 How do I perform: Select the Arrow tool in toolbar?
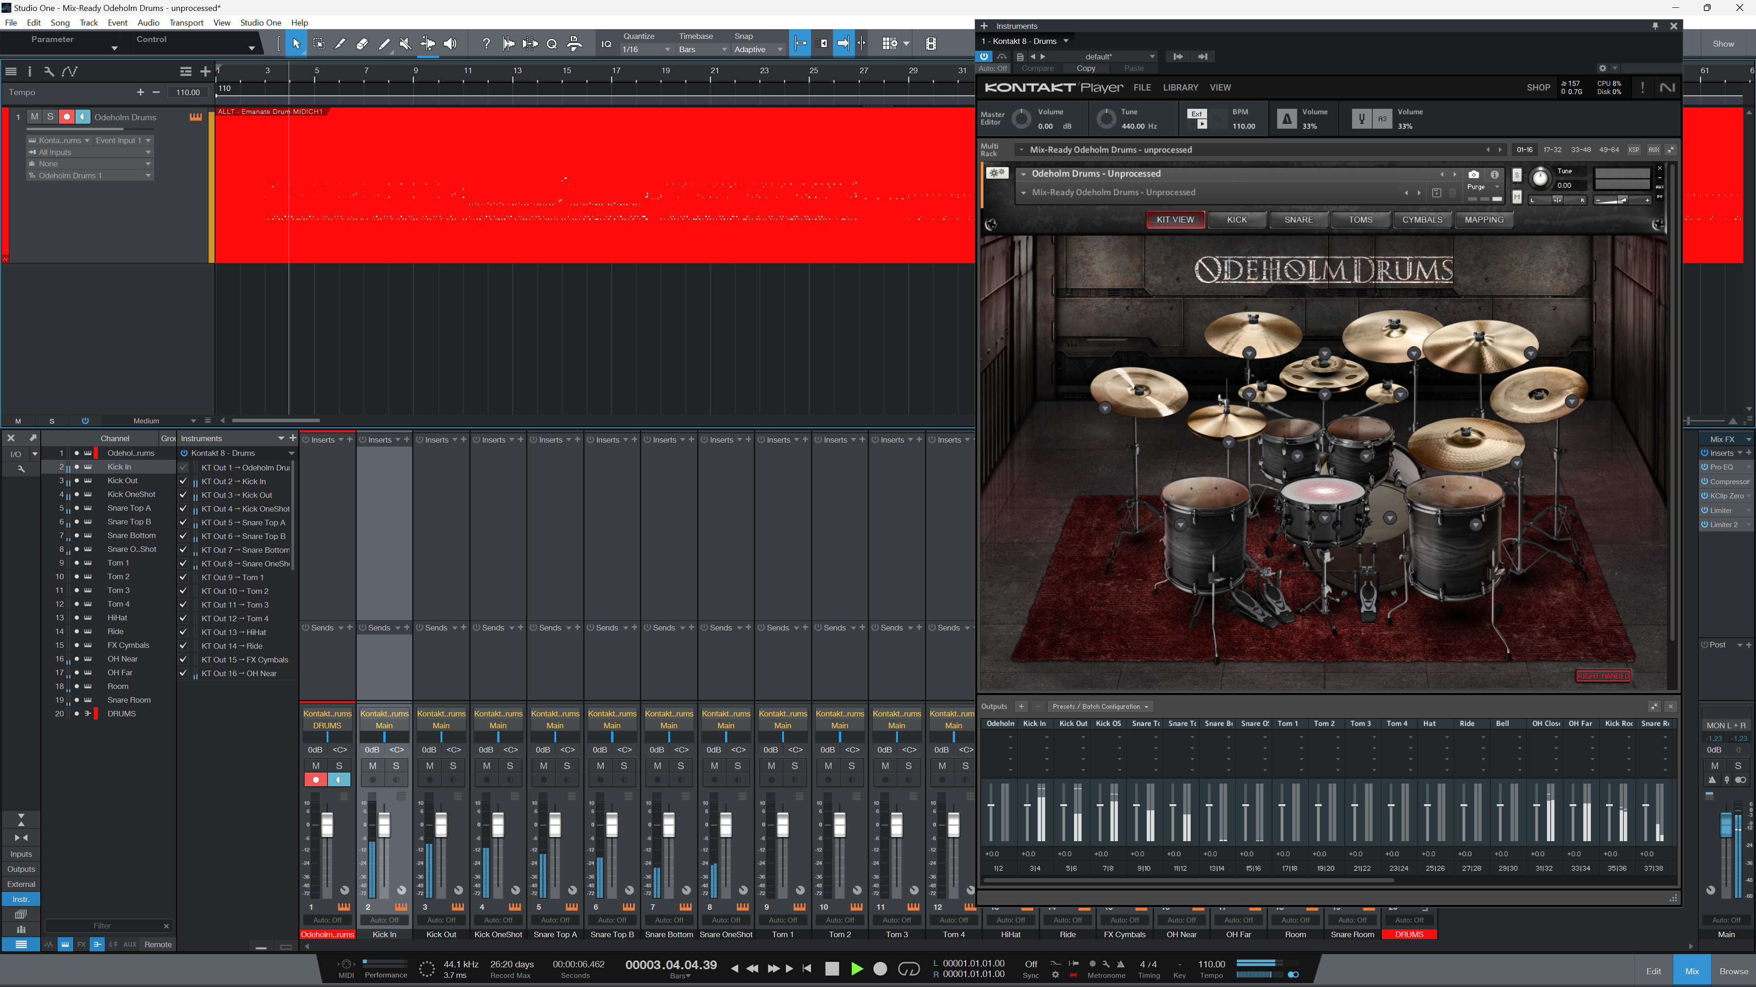click(x=296, y=43)
